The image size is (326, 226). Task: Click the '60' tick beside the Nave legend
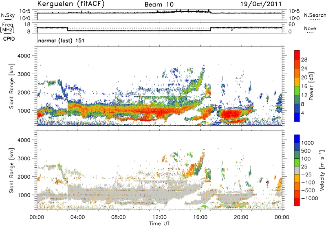[x=291, y=24]
